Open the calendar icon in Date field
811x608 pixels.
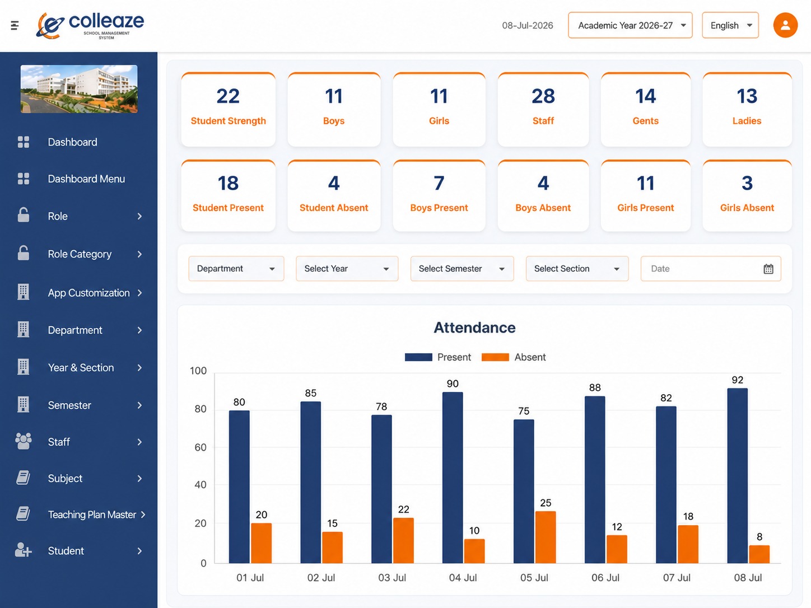click(768, 269)
